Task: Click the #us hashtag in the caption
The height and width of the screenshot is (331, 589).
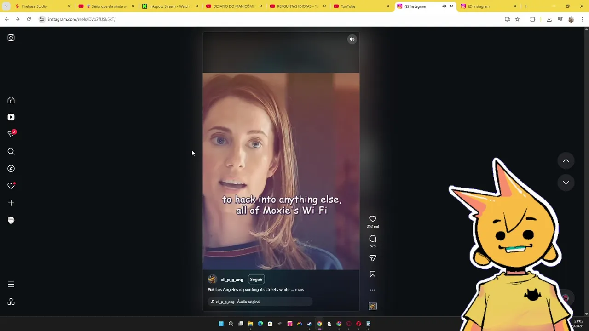Action: pos(211,290)
